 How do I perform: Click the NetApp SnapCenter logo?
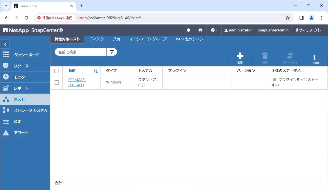pos(33,30)
